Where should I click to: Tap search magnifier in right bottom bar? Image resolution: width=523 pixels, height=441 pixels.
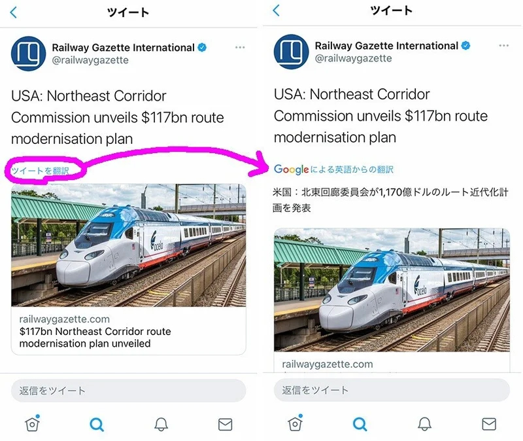click(360, 425)
